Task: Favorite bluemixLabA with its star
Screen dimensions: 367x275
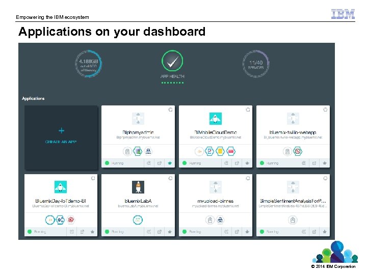Action: click(170, 232)
